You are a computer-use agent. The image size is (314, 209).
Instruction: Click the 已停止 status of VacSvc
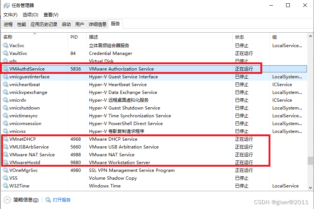click(x=242, y=46)
